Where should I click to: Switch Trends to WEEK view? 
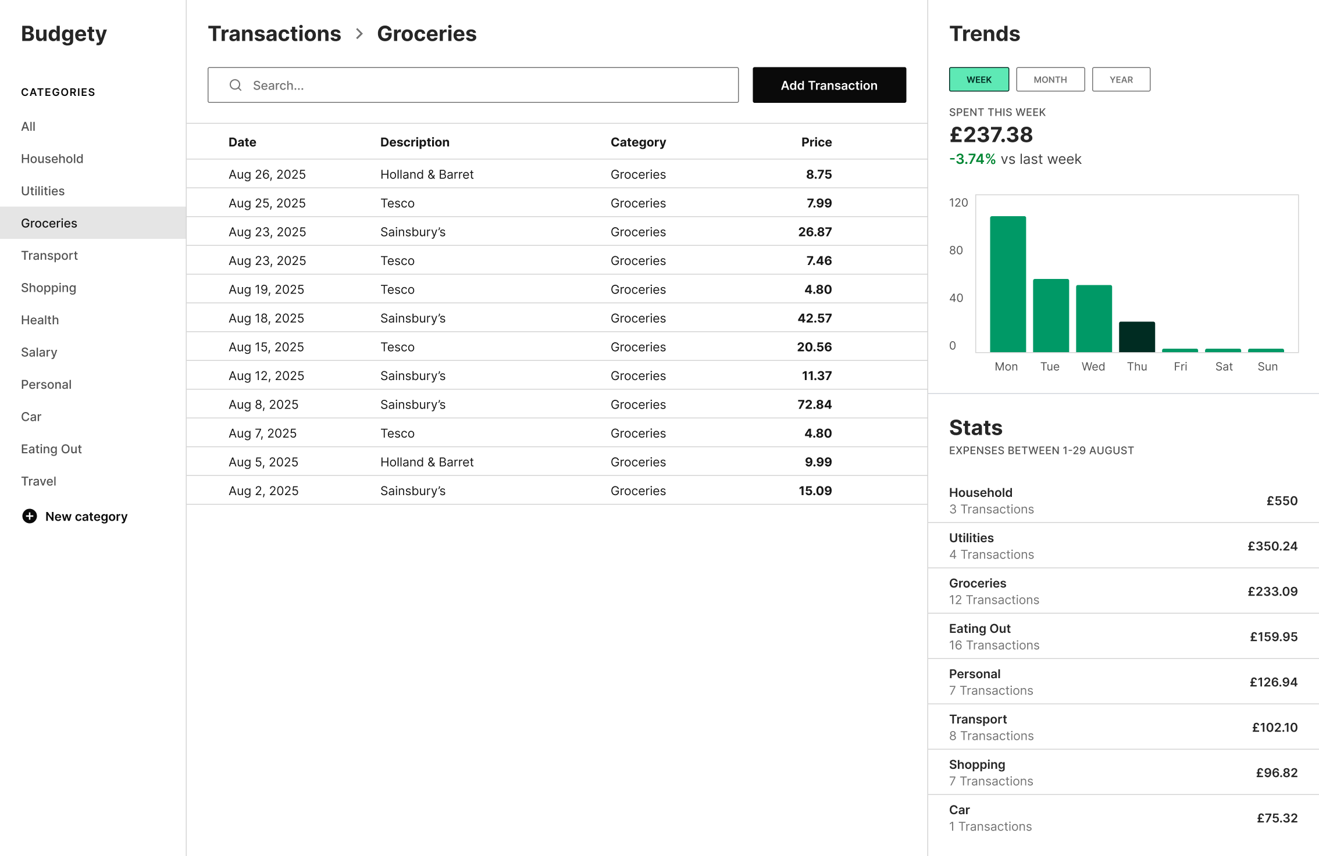click(979, 79)
